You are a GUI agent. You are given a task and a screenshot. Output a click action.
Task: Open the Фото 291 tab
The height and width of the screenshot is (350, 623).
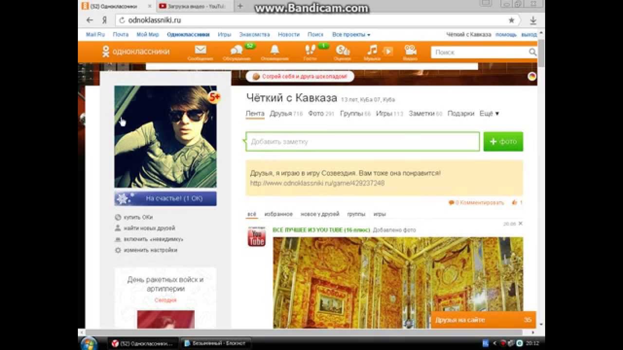[321, 113]
